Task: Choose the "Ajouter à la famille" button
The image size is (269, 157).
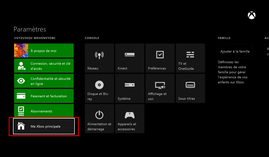Action: click(235, 51)
